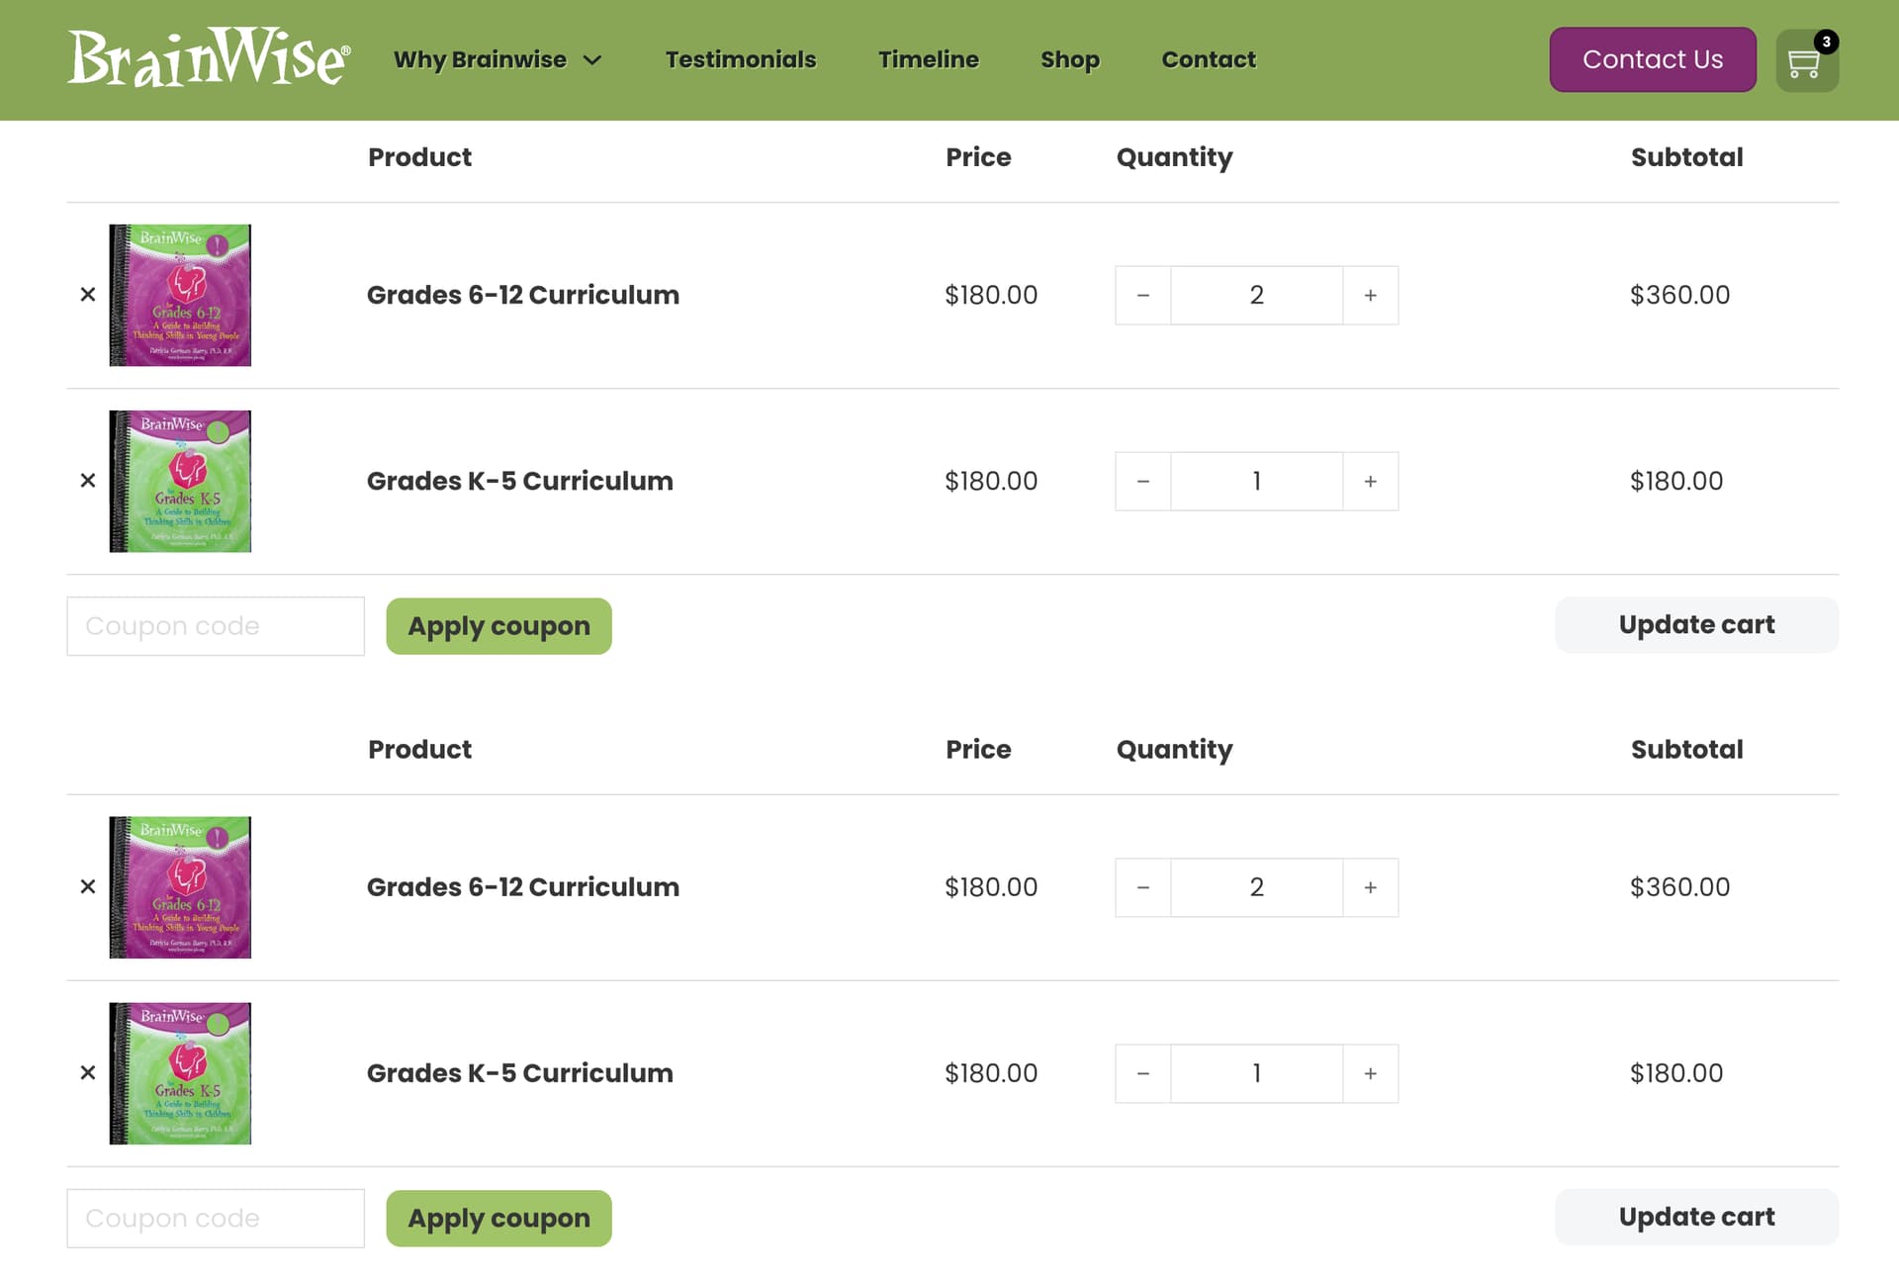Open Grades 6-12 book thumbnail in first table
1899x1281 pixels.
coord(180,295)
